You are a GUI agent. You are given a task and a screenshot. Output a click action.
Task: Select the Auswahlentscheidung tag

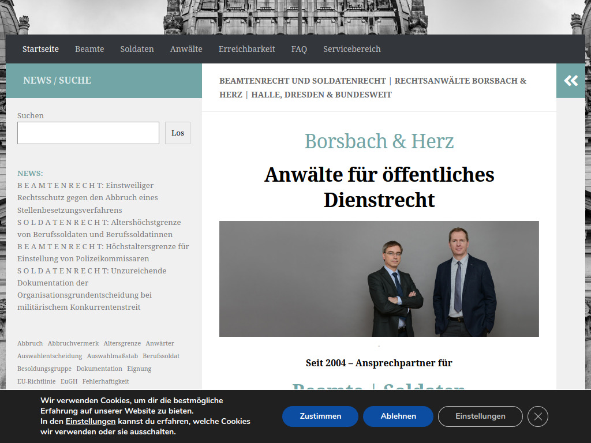(x=50, y=356)
